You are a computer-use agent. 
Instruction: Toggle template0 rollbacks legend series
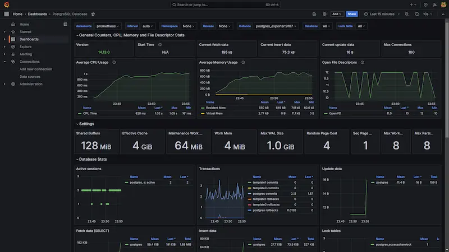(x=266, y=205)
